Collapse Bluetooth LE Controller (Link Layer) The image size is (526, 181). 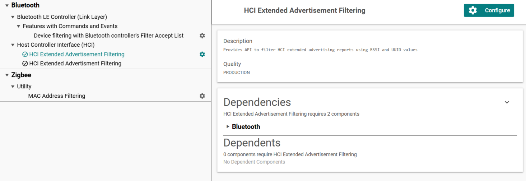point(13,17)
